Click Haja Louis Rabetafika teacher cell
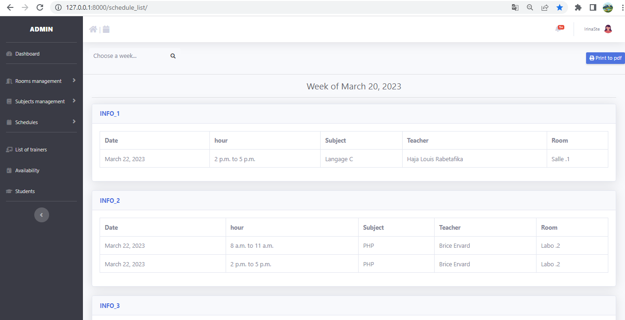Viewport: 625px width, 320px height. click(474, 159)
